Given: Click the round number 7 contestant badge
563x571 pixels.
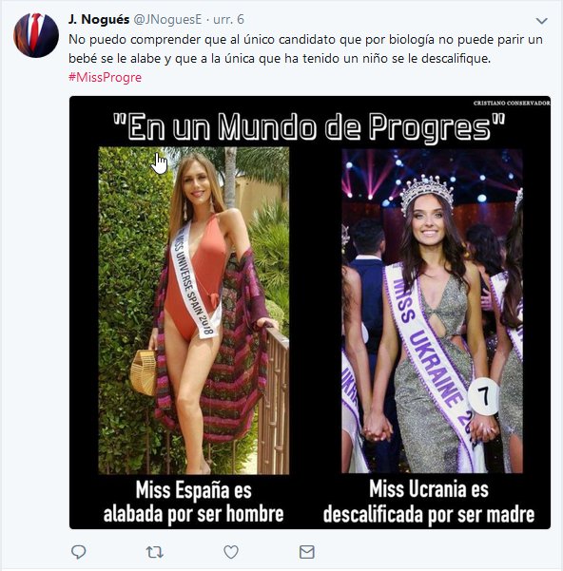Looking at the screenshot, I should coord(483,396).
